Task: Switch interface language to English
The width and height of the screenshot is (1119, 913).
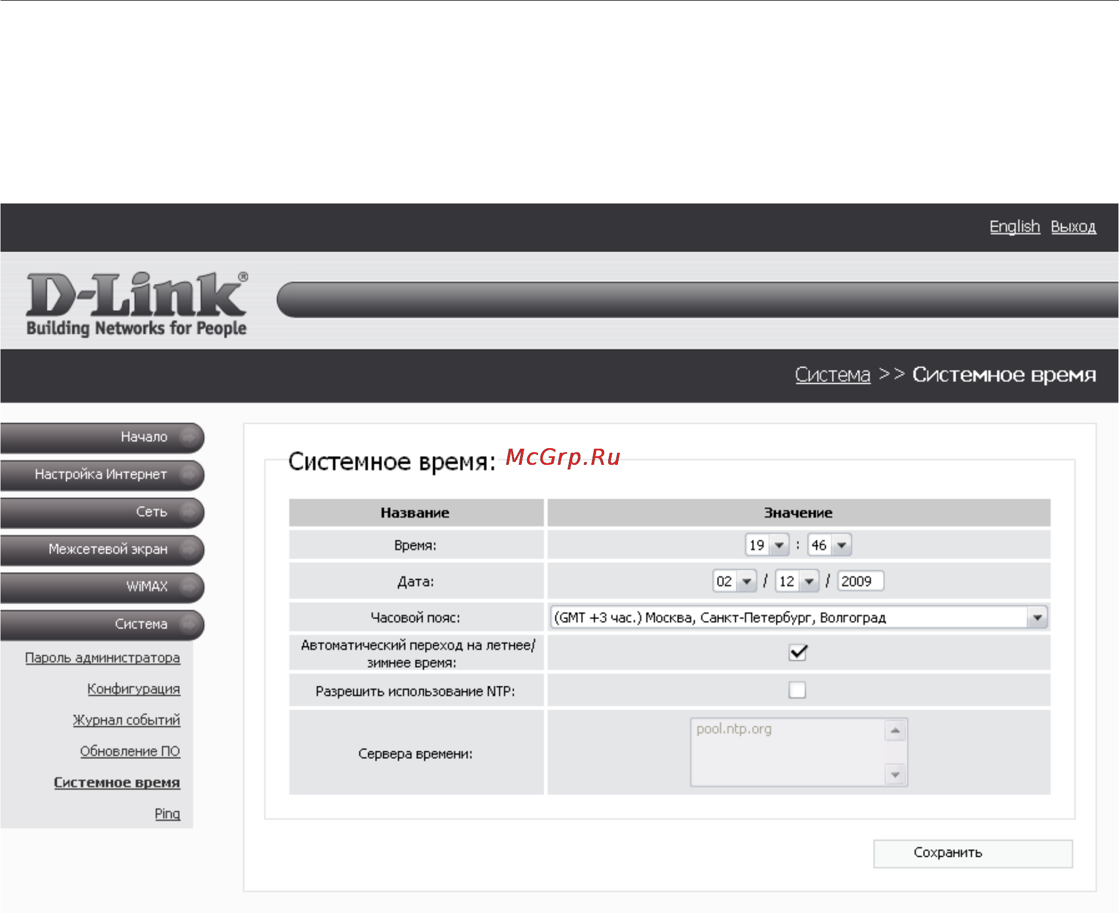Action: coord(1014,227)
